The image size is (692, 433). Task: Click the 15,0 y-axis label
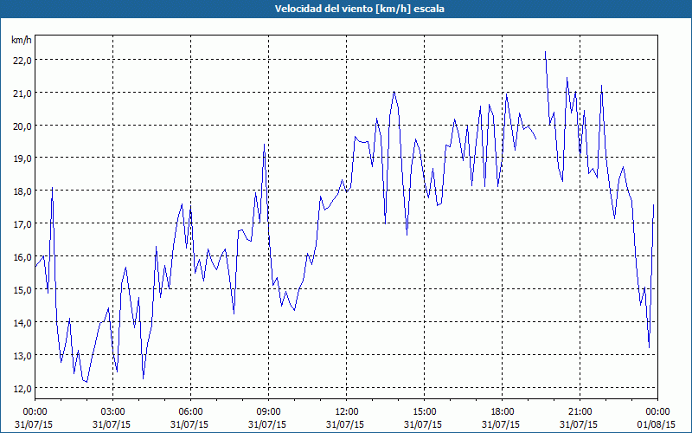(x=22, y=290)
